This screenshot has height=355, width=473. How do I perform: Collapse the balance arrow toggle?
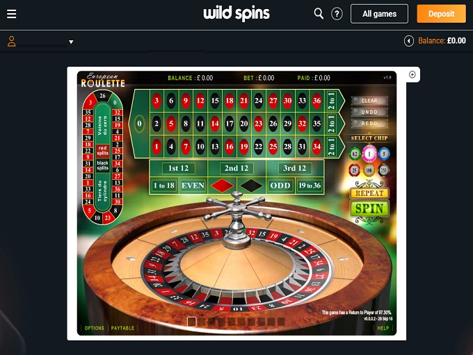coord(409,41)
